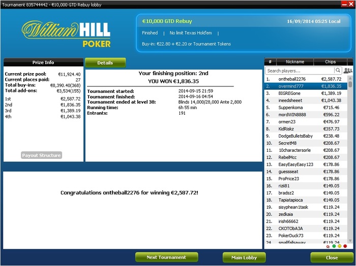Click the green color dot below player list
The width and height of the screenshot is (356, 266).
(x=334, y=246)
